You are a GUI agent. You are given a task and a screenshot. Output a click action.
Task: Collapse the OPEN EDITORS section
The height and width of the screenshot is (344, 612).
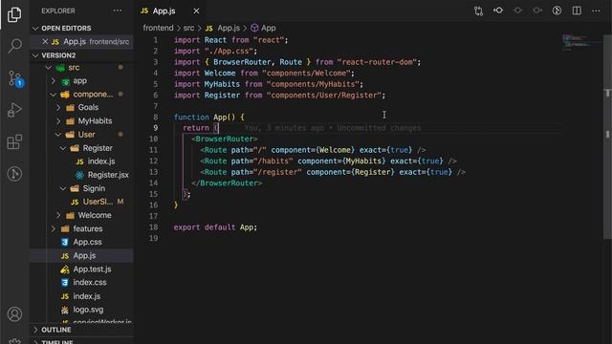coord(66,28)
